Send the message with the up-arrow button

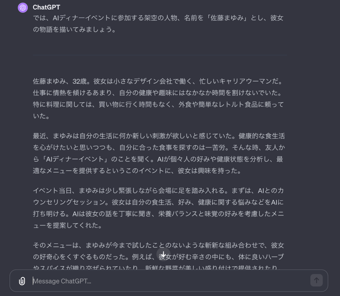click(x=316, y=280)
